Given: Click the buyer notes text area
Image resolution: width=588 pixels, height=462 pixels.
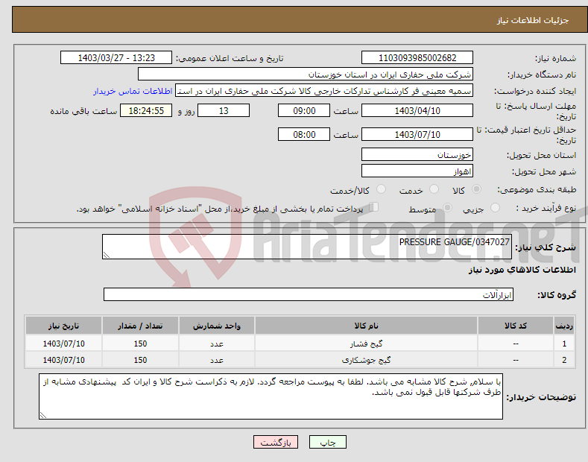Looking at the screenshot, I should [271, 396].
